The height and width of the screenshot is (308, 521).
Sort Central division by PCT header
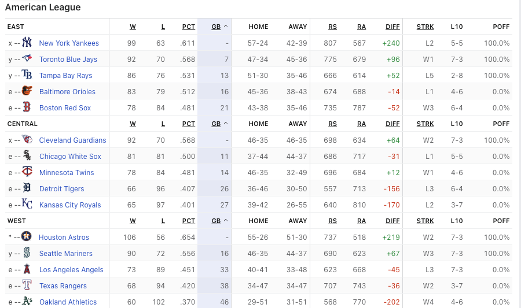pyautogui.click(x=188, y=124)
